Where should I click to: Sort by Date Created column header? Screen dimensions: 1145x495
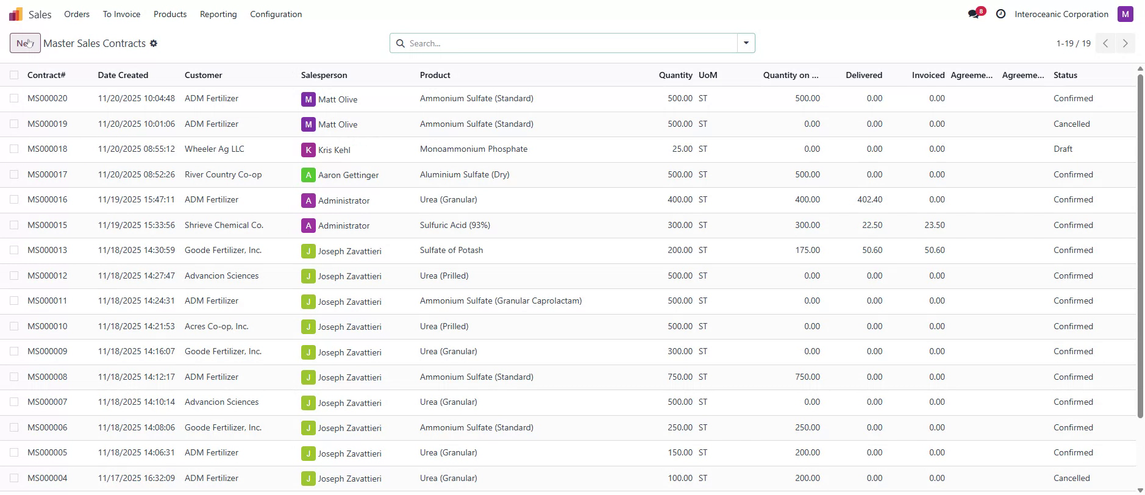tap(123, 75)
